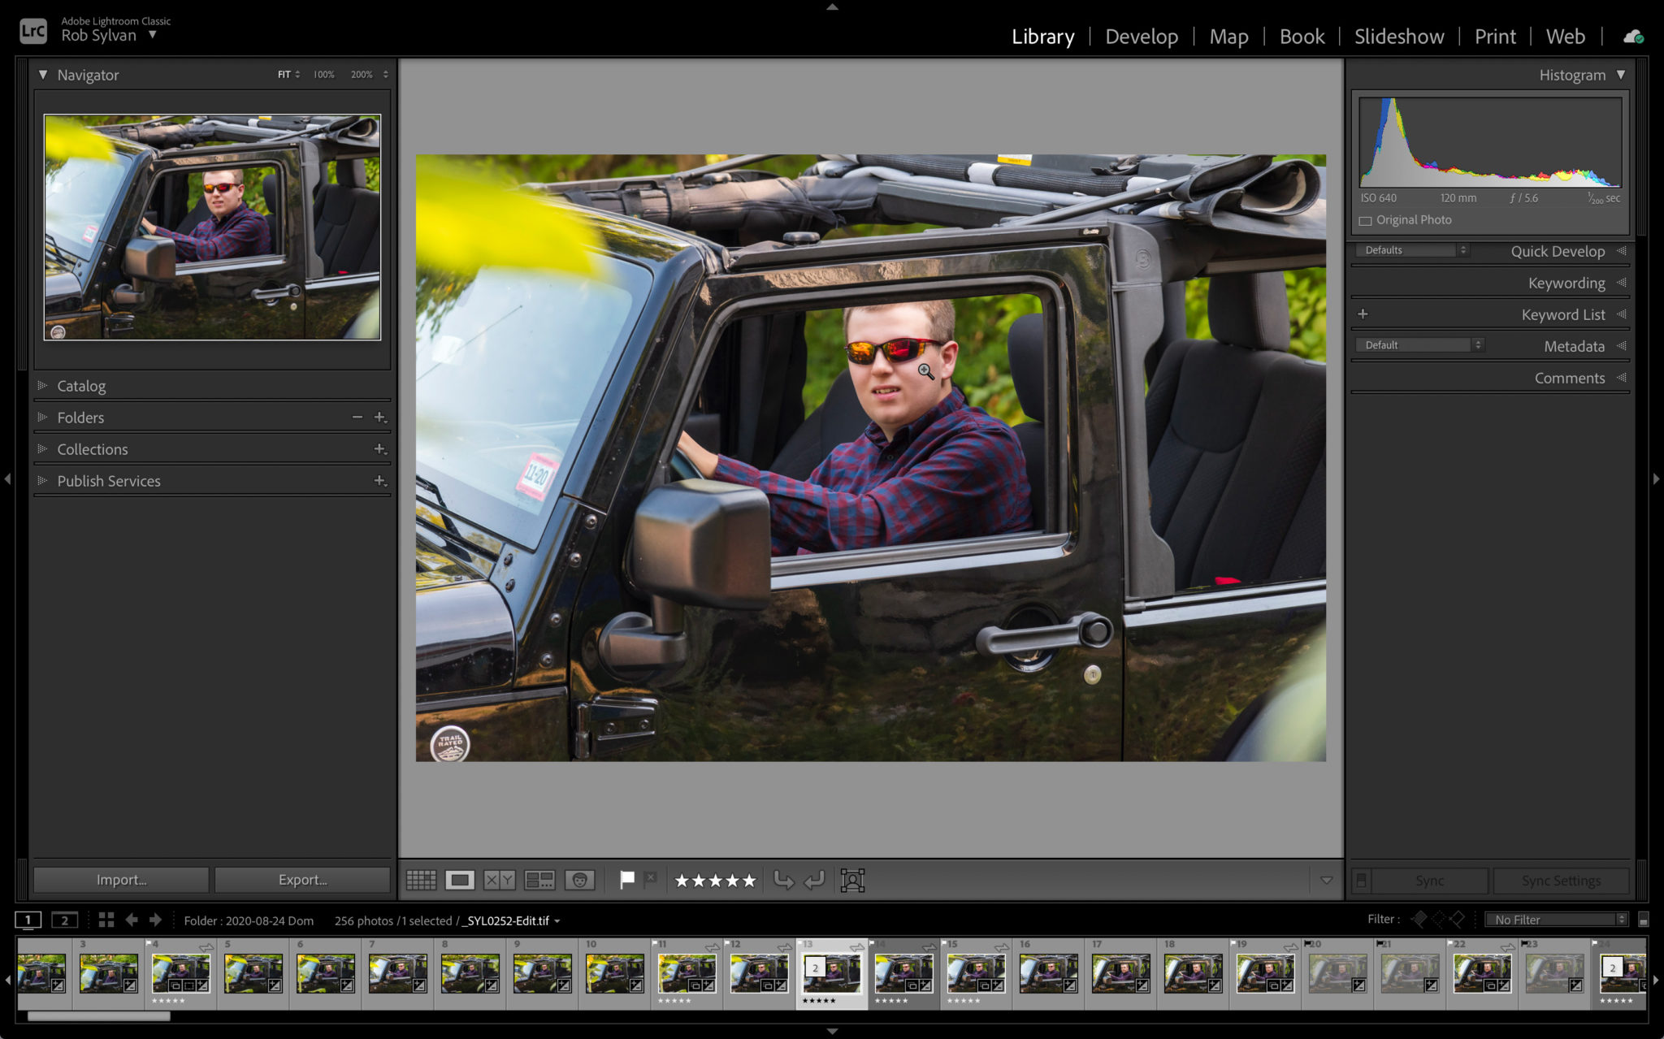Expand the Collections panel

[x=92, y=449]
